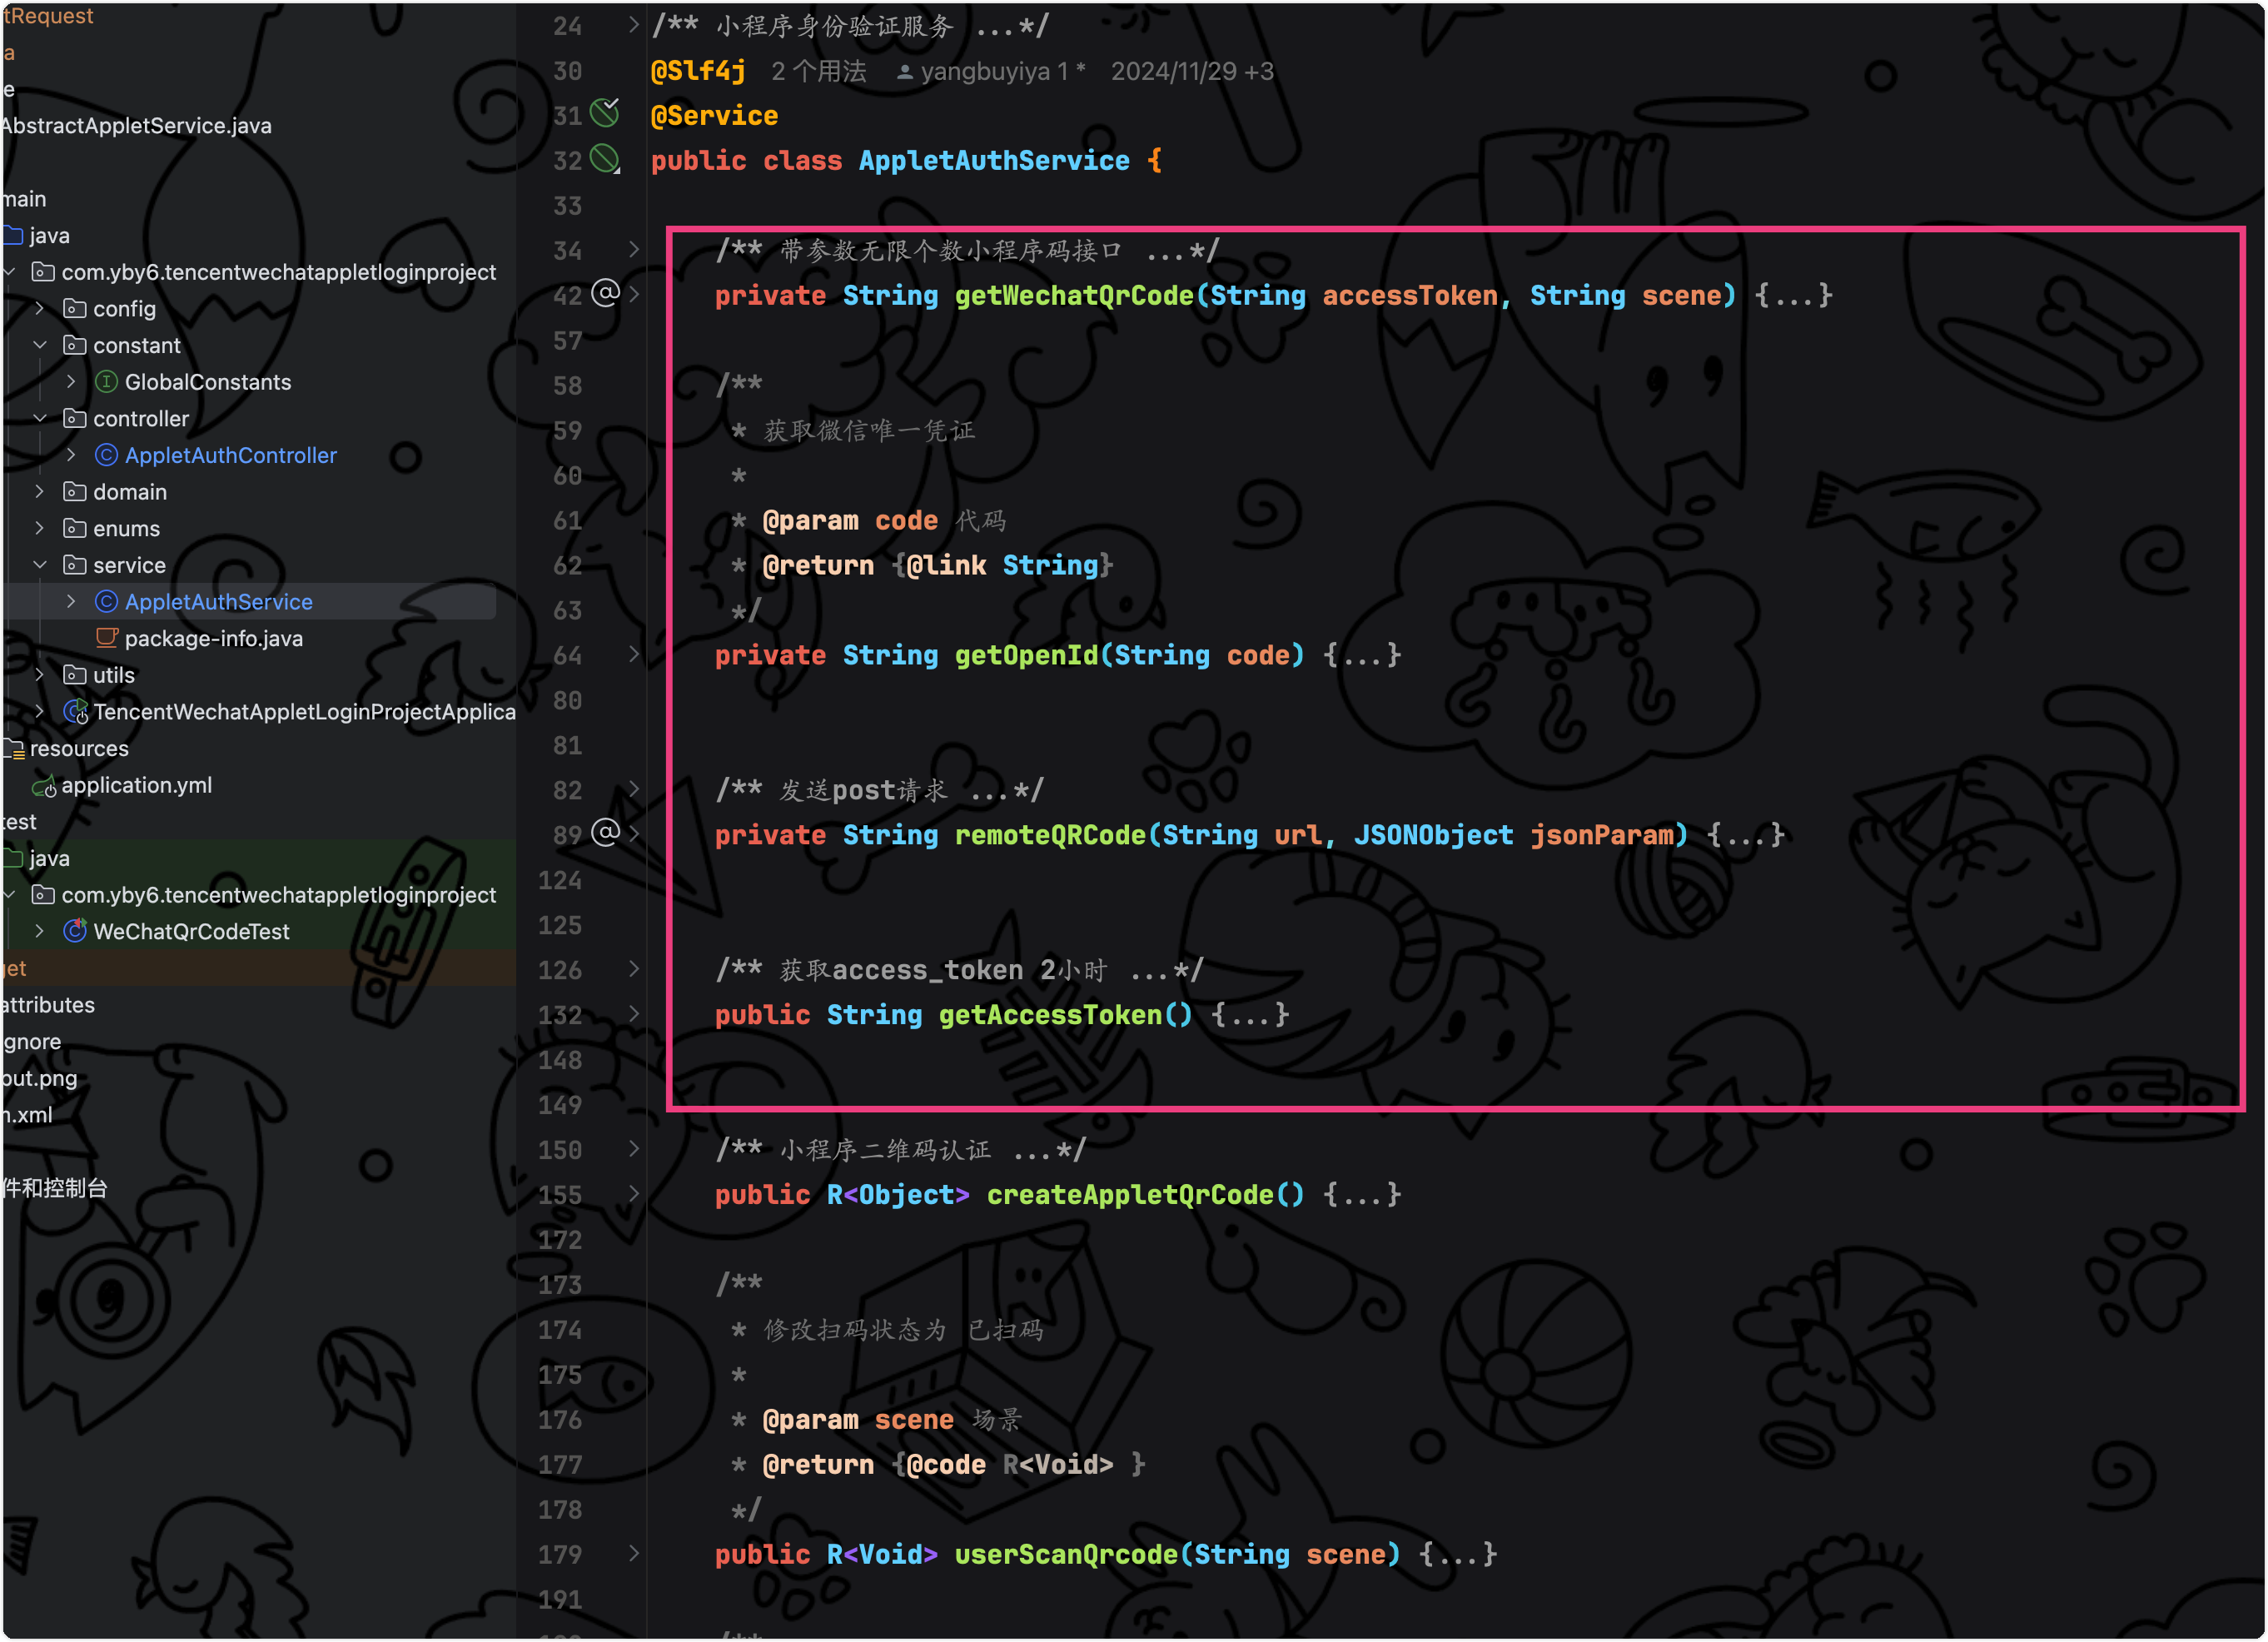Screen dimensions: 2268x1642
Task: Unfold the getOpenId method body using the gutter arrow
Action: pyautogui.click(x=634, y=654)
